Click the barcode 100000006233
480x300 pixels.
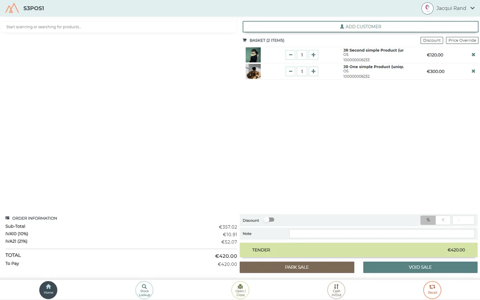356,60
